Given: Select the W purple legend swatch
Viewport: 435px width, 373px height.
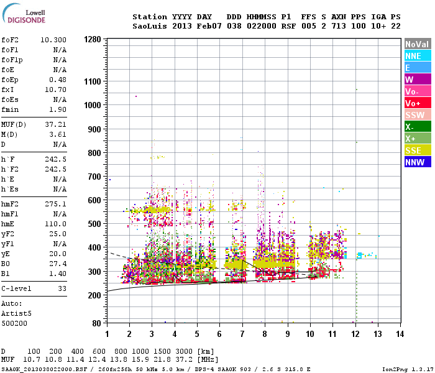Looking at the screenshot, I should click(418, 80).
